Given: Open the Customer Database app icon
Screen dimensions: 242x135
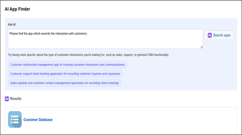Looking at the screenshot, I should tap(15, 120).
